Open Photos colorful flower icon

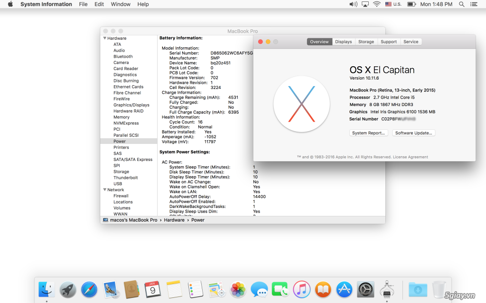[x=238, y=290]
